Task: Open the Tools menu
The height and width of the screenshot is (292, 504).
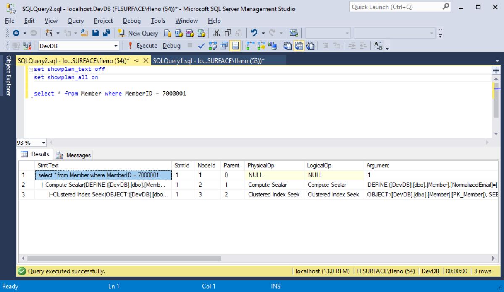Action: click(x=158, y=21)
